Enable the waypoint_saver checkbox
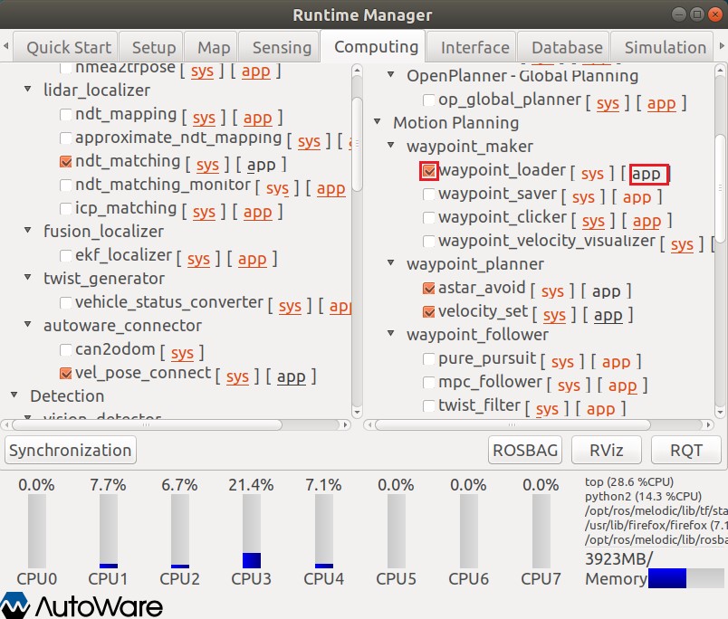Viewport: 728px width, 619px height. coord(429,194)
